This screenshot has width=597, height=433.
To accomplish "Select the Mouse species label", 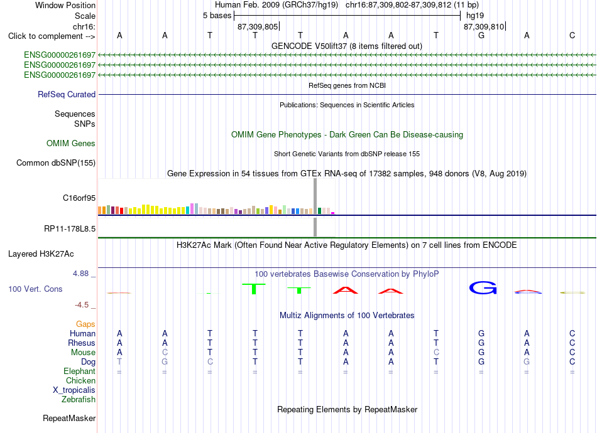I will pyautogui.click(x=83, y=353).
